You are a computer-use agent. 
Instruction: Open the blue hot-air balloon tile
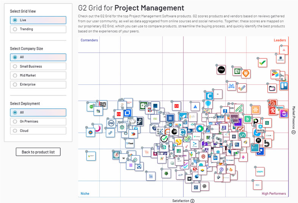pyautogui.click(x=208, y=104)
